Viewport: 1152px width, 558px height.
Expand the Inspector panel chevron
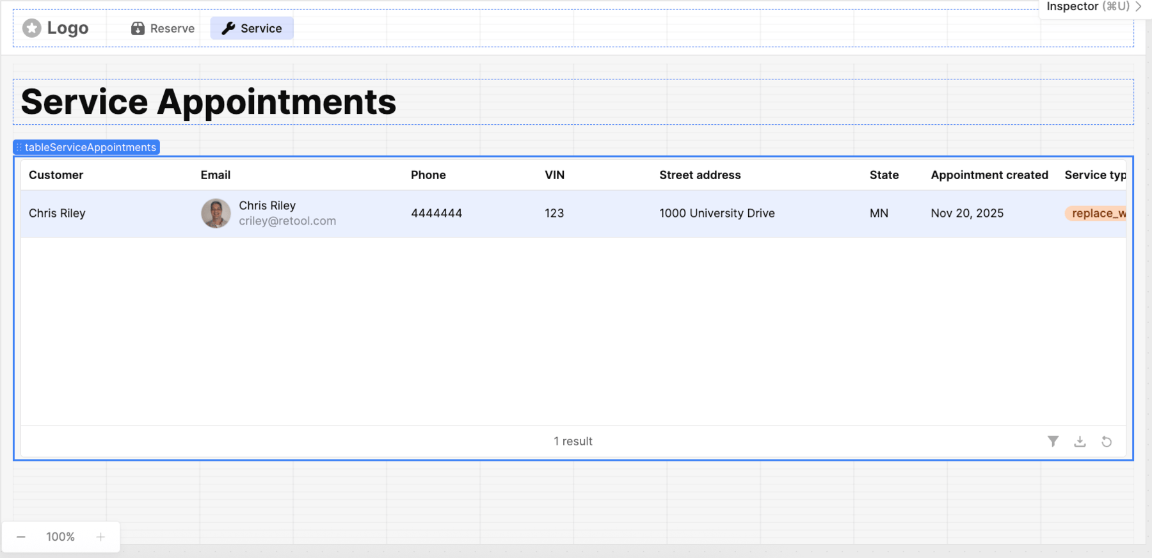click(1139, 6)
